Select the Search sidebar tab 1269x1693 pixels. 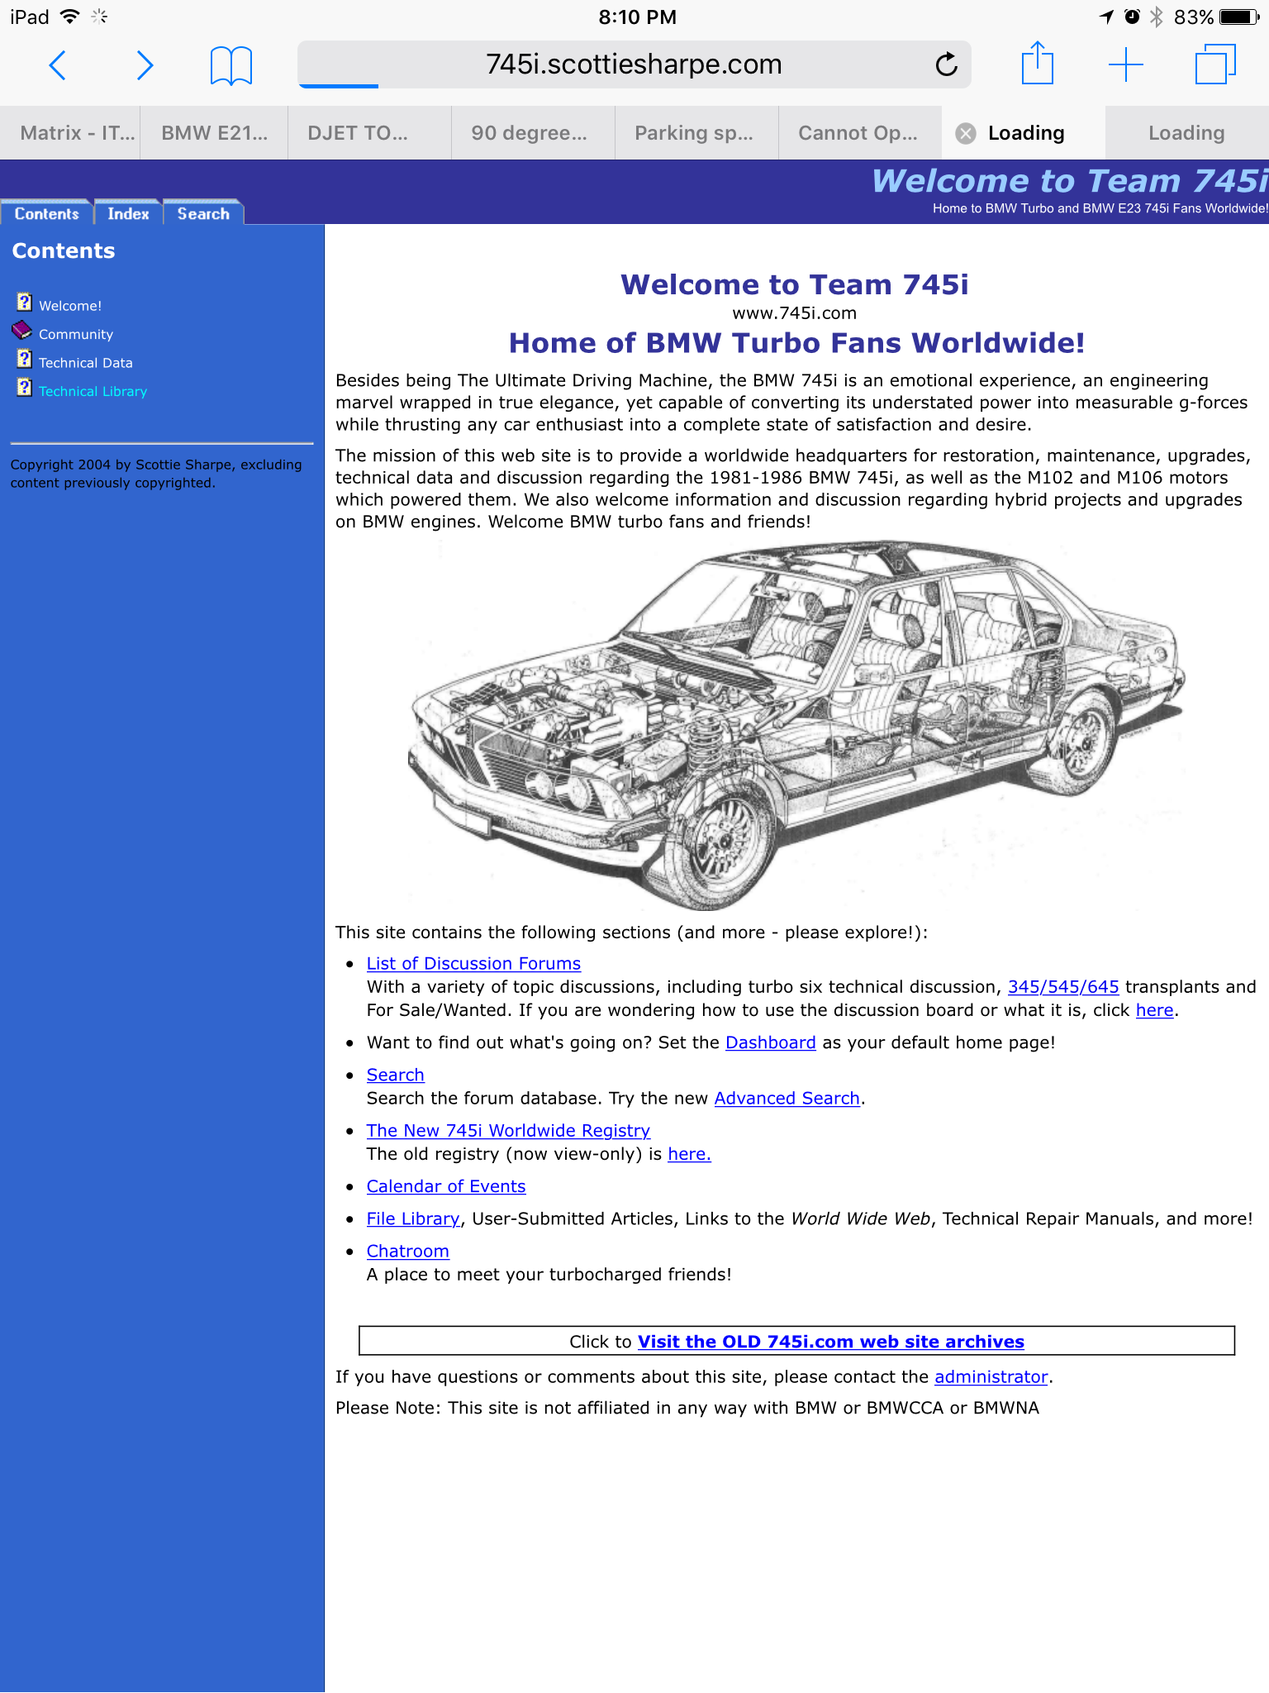pos(203,213)
